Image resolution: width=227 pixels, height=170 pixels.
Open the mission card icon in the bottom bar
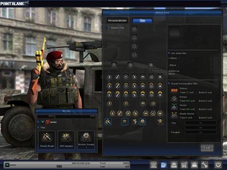tap(163, 165)
